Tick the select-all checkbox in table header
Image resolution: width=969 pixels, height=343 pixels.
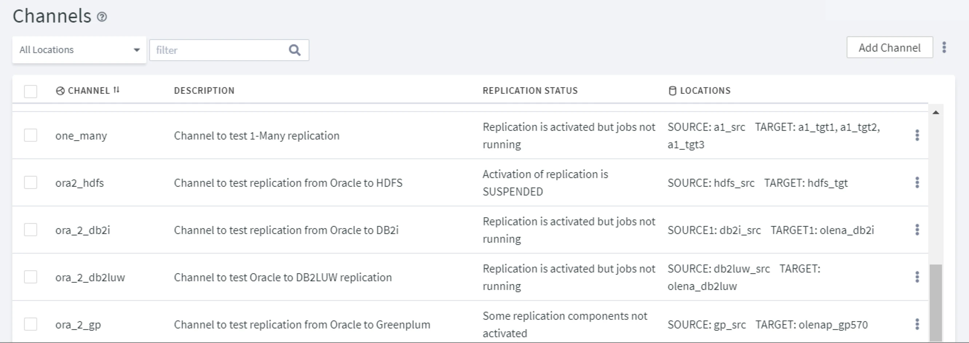tap(31, 91)
